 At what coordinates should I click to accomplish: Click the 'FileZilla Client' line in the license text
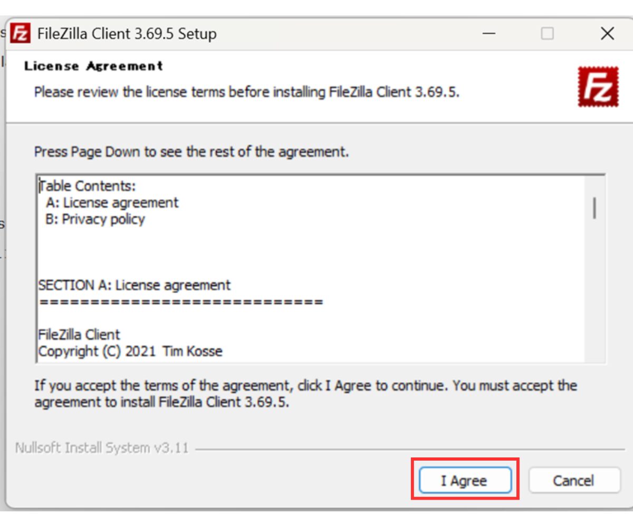click(x=79, y=335)
